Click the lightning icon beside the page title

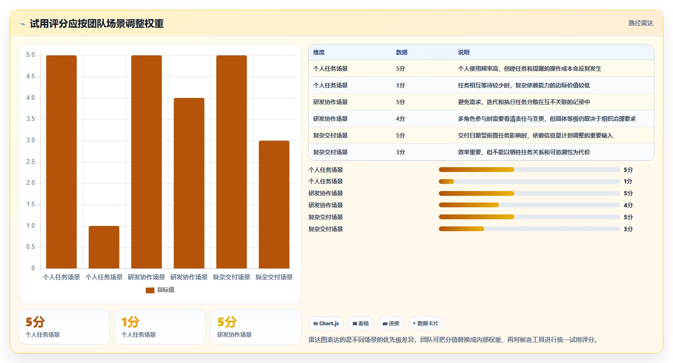coord(22,24)
